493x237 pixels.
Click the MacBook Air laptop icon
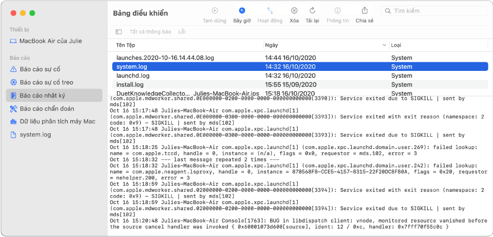click(13, 41)
